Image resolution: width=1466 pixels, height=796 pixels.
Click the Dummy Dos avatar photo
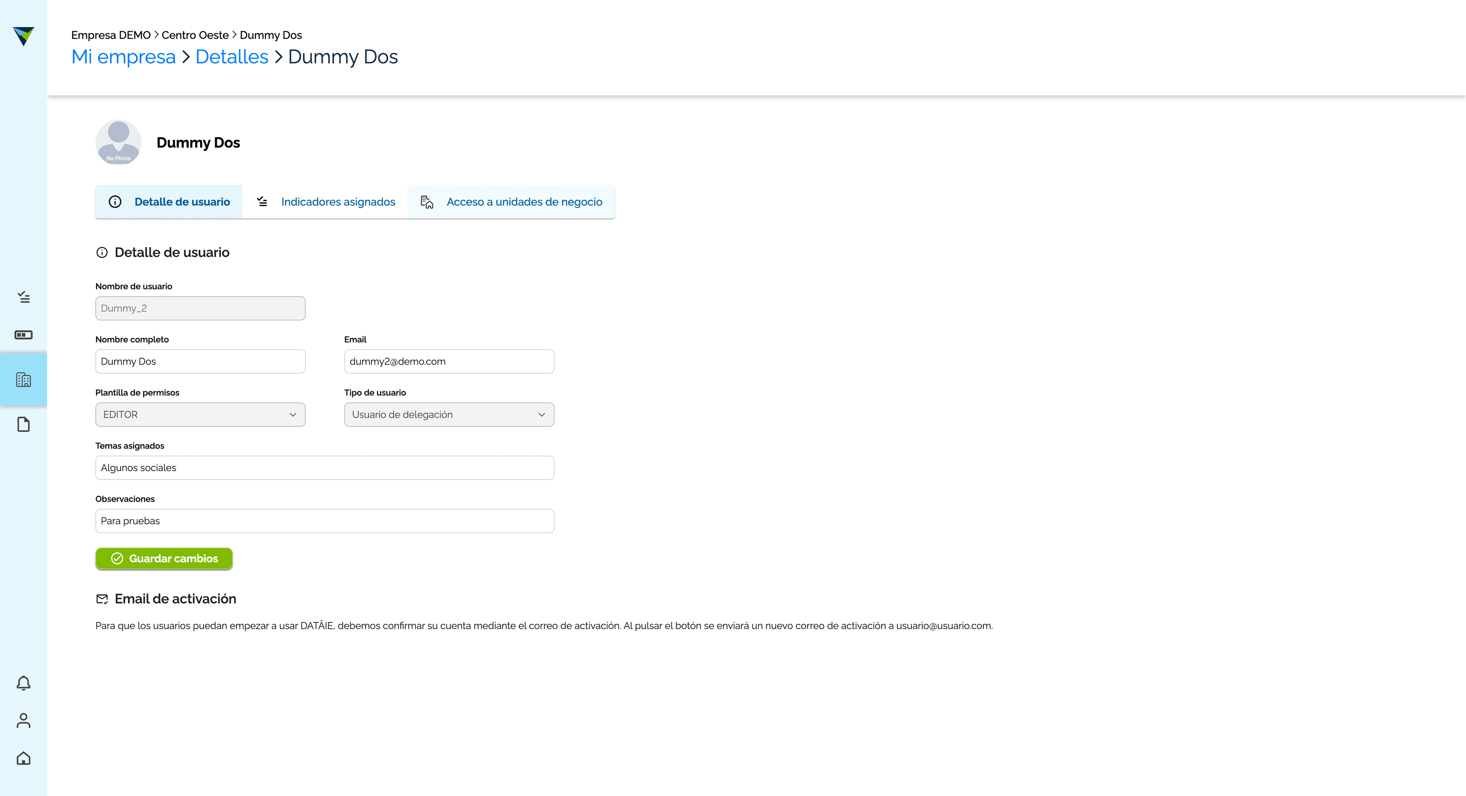click(x=118, y=142)
